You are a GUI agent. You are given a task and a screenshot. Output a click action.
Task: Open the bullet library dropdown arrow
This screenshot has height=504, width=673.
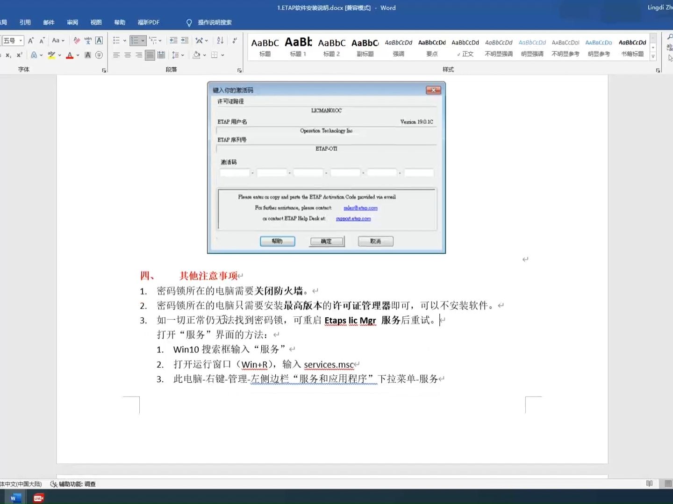(x=125, y=41)
